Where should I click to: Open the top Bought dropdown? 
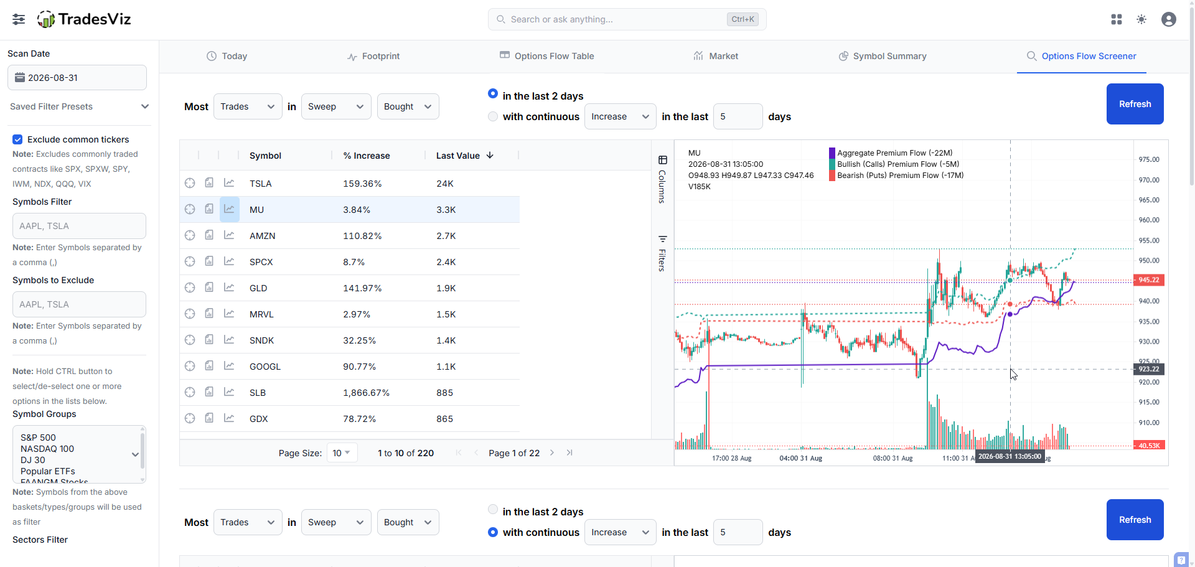pos(408,106)
